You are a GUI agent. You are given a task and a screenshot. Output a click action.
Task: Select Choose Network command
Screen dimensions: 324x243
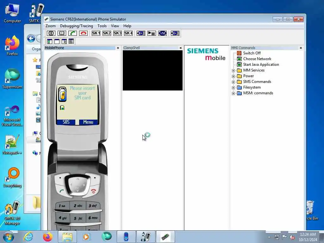click(257, 59)
